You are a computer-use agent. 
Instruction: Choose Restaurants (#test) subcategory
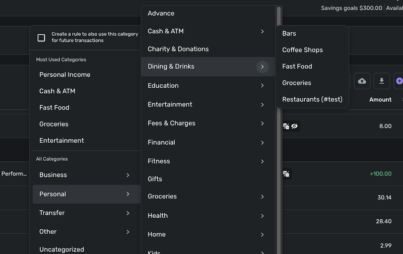tap(312, 99)
